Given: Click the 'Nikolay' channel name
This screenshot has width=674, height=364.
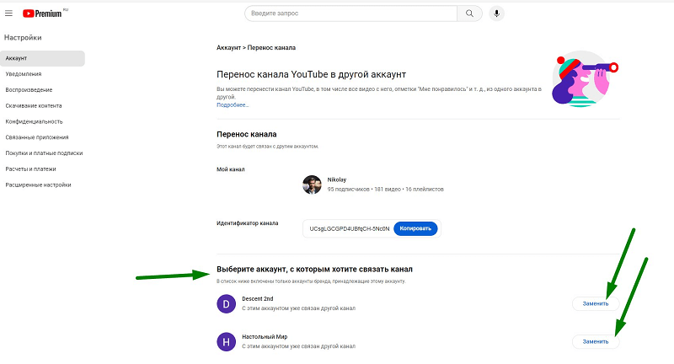Looking at the screenshot, I should pyautogui.click(x=336, y=179).
